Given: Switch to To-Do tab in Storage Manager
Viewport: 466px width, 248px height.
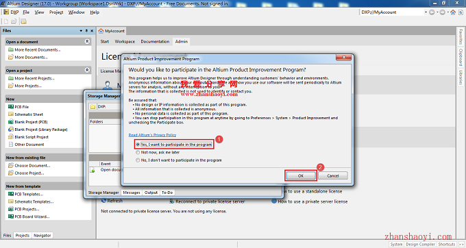Looking at the screenshot, I should (167, 193).
